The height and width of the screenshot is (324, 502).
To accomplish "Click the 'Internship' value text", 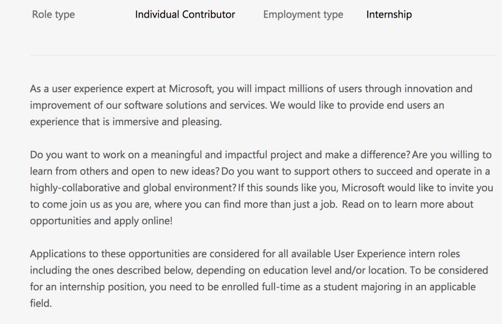I will pyautogui.click(x=389, y=14).
